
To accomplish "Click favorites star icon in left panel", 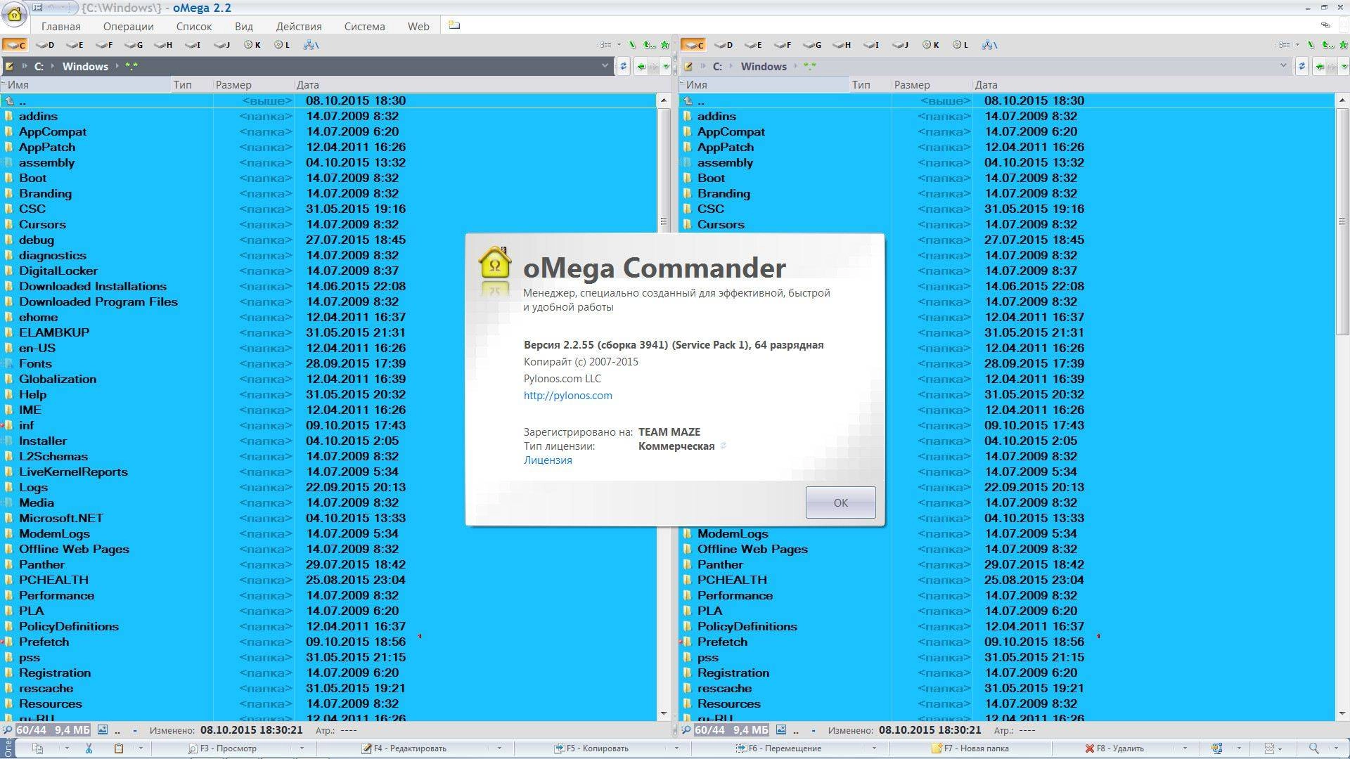I will 664,45.
